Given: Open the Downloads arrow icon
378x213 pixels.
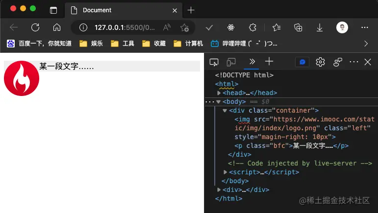Looking at the screenshot, I should coord(320,28).
